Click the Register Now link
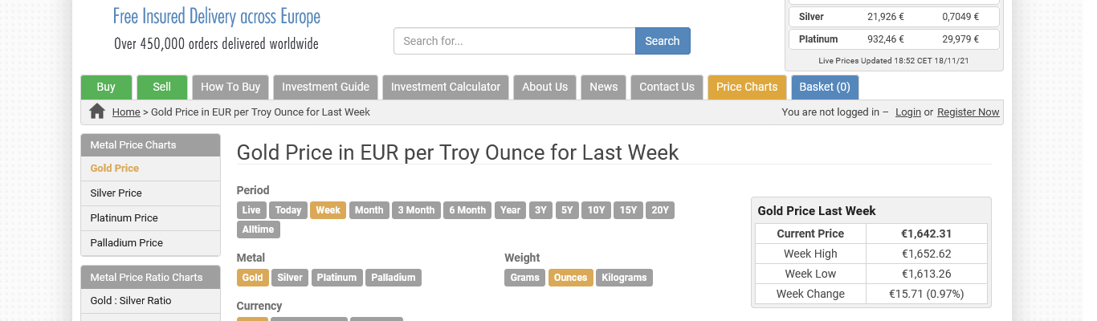The width and height of the screenshot is (1097, 321). point(968,112)
